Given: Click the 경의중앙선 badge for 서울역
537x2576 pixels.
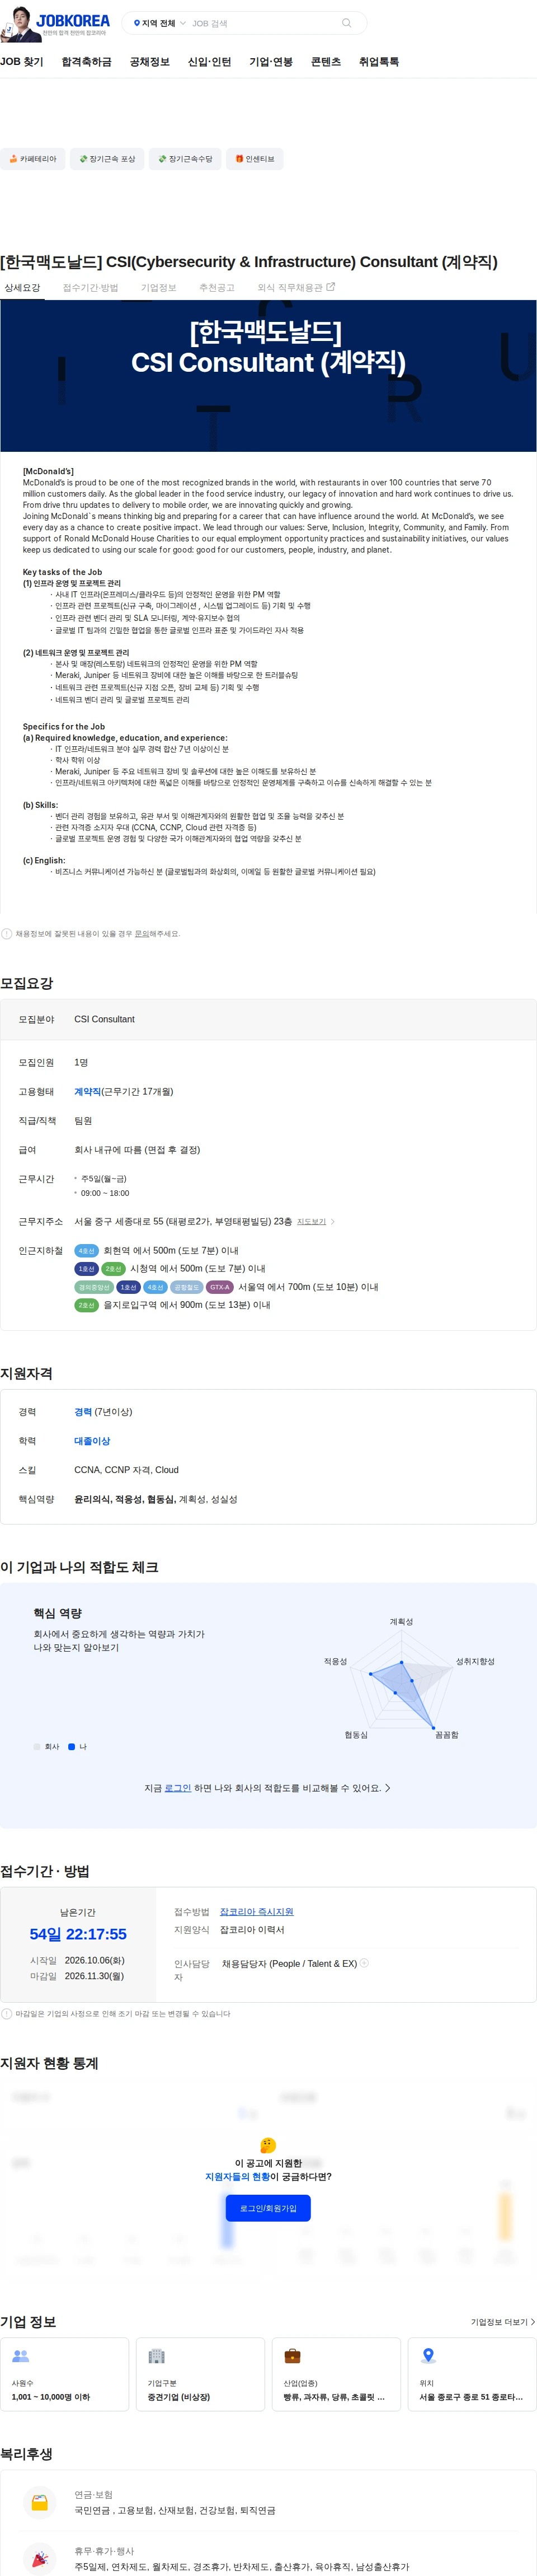Looking at the screenshot, I should tap(94, 1287).
